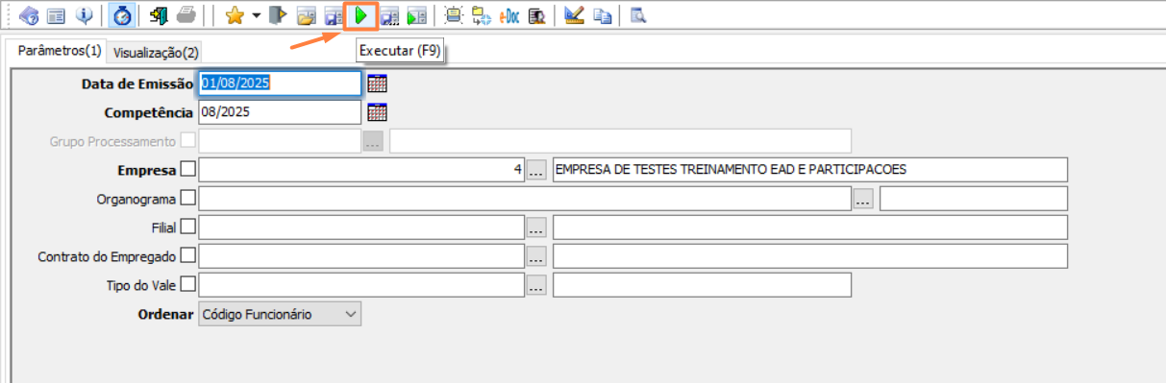
Task: Click the Contrato do Empregado ellipsis button
Action: 536,256
